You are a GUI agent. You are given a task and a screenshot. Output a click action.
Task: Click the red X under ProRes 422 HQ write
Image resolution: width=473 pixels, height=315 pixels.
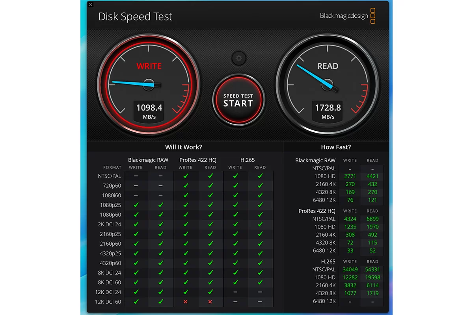pyautogui.click(x=185, y=302)
